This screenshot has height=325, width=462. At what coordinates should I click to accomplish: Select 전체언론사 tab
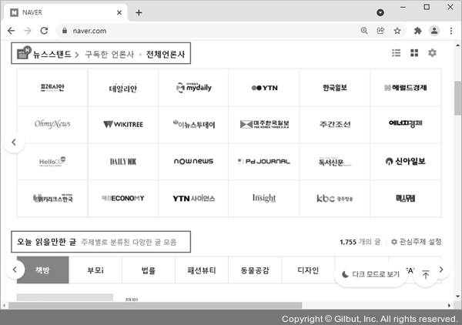pyautogui.click(x=166, y=54)
